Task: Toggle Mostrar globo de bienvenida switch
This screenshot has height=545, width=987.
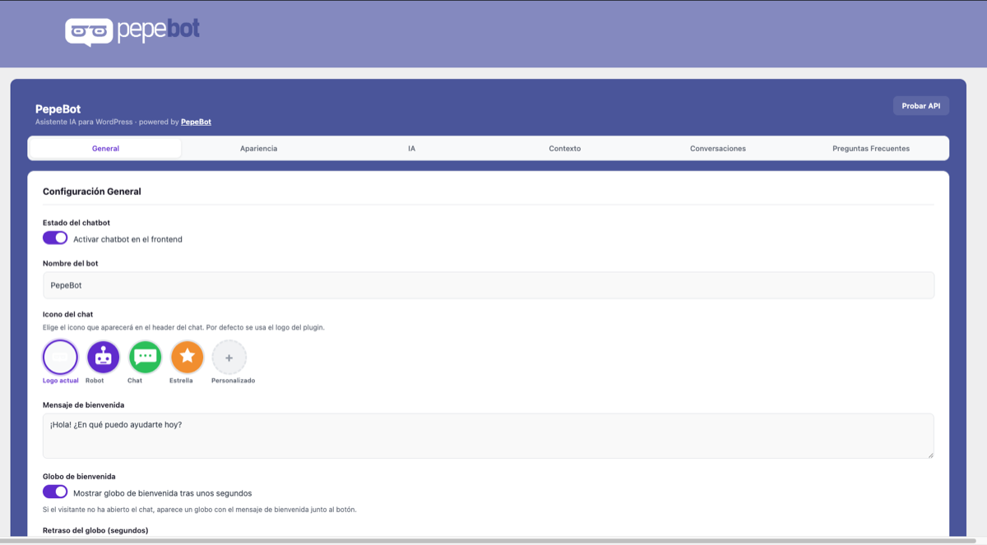Action: [55, 492]
